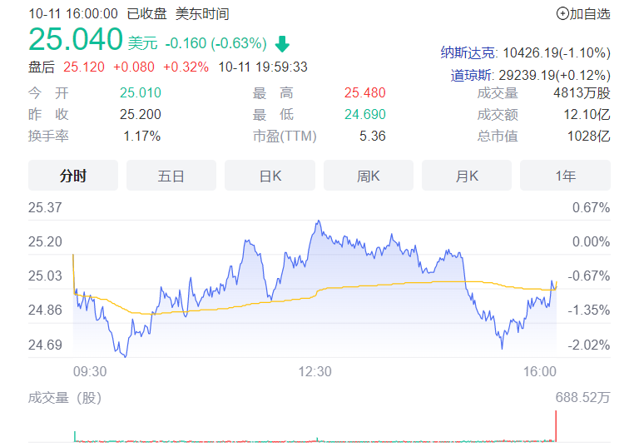The image size is (634, 447).
Task: Click the 09:30 time axis label
Action: 90,371
